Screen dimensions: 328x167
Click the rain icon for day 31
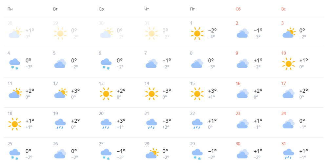coord(288,154)
